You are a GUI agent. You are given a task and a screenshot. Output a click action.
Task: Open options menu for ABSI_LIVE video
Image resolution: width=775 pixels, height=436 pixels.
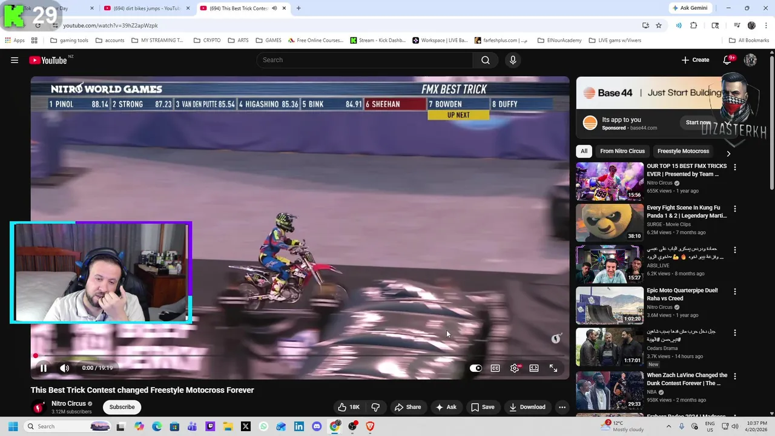(735, 250)
